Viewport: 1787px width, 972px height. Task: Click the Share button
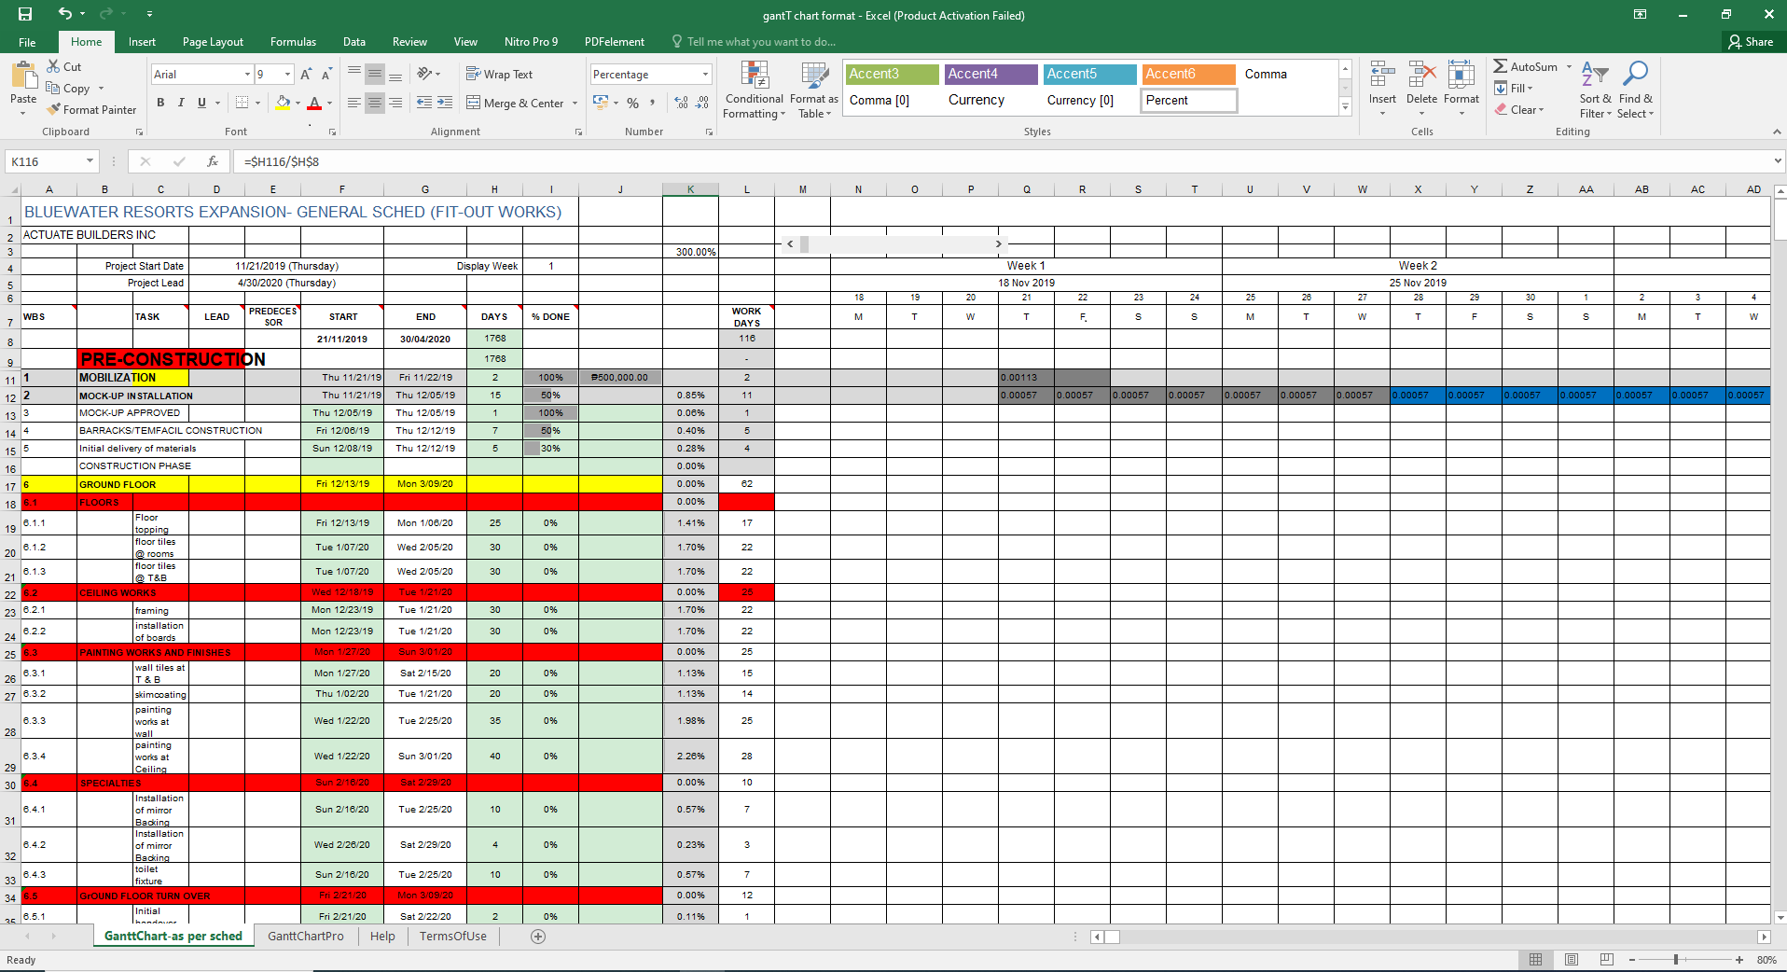tap(1751, 42)
